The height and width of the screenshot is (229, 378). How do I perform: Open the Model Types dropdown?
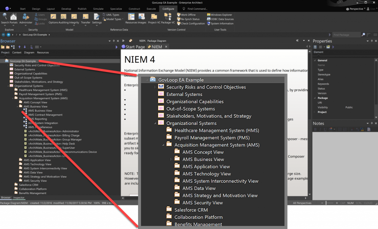point(113,19)
